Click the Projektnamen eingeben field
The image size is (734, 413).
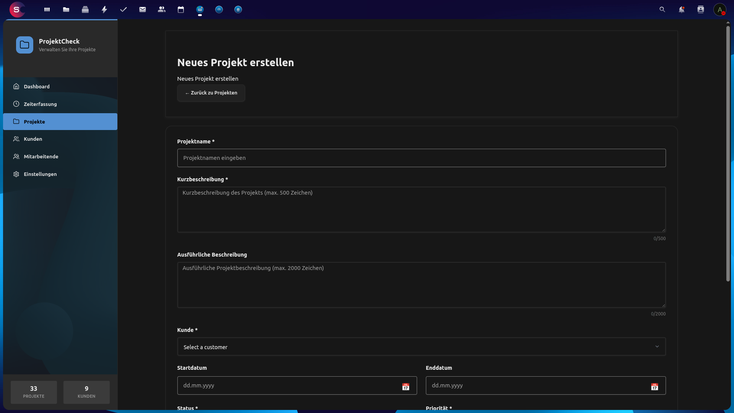(421, 158)
